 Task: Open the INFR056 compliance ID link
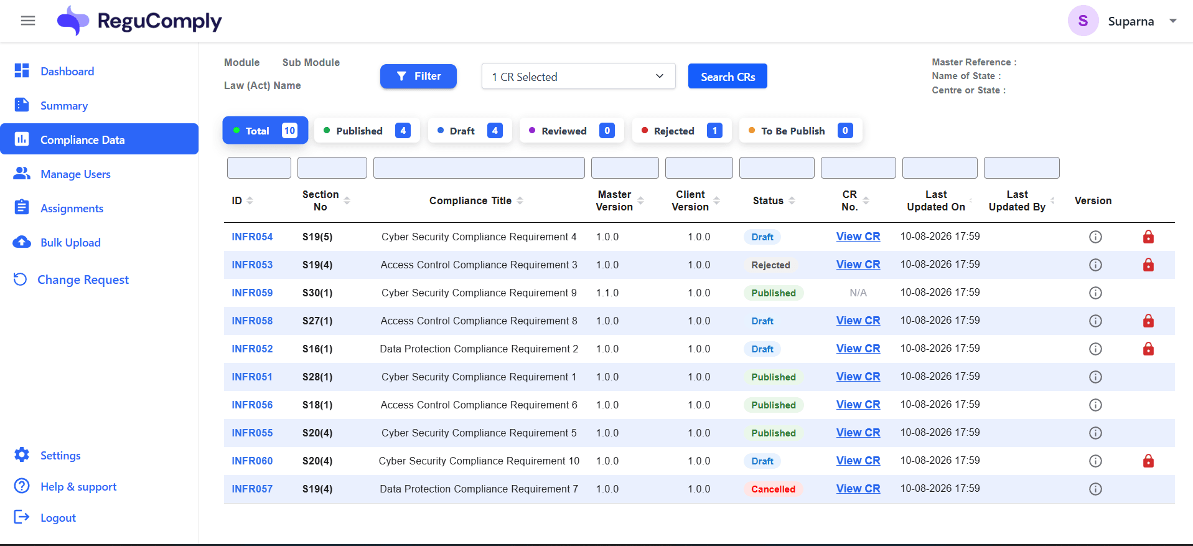252,405
